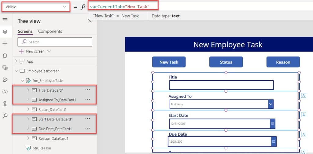Image resolution: width=313 pixels, height=154 pixels.
Task: Expand the App node
Action: (16, 61)
